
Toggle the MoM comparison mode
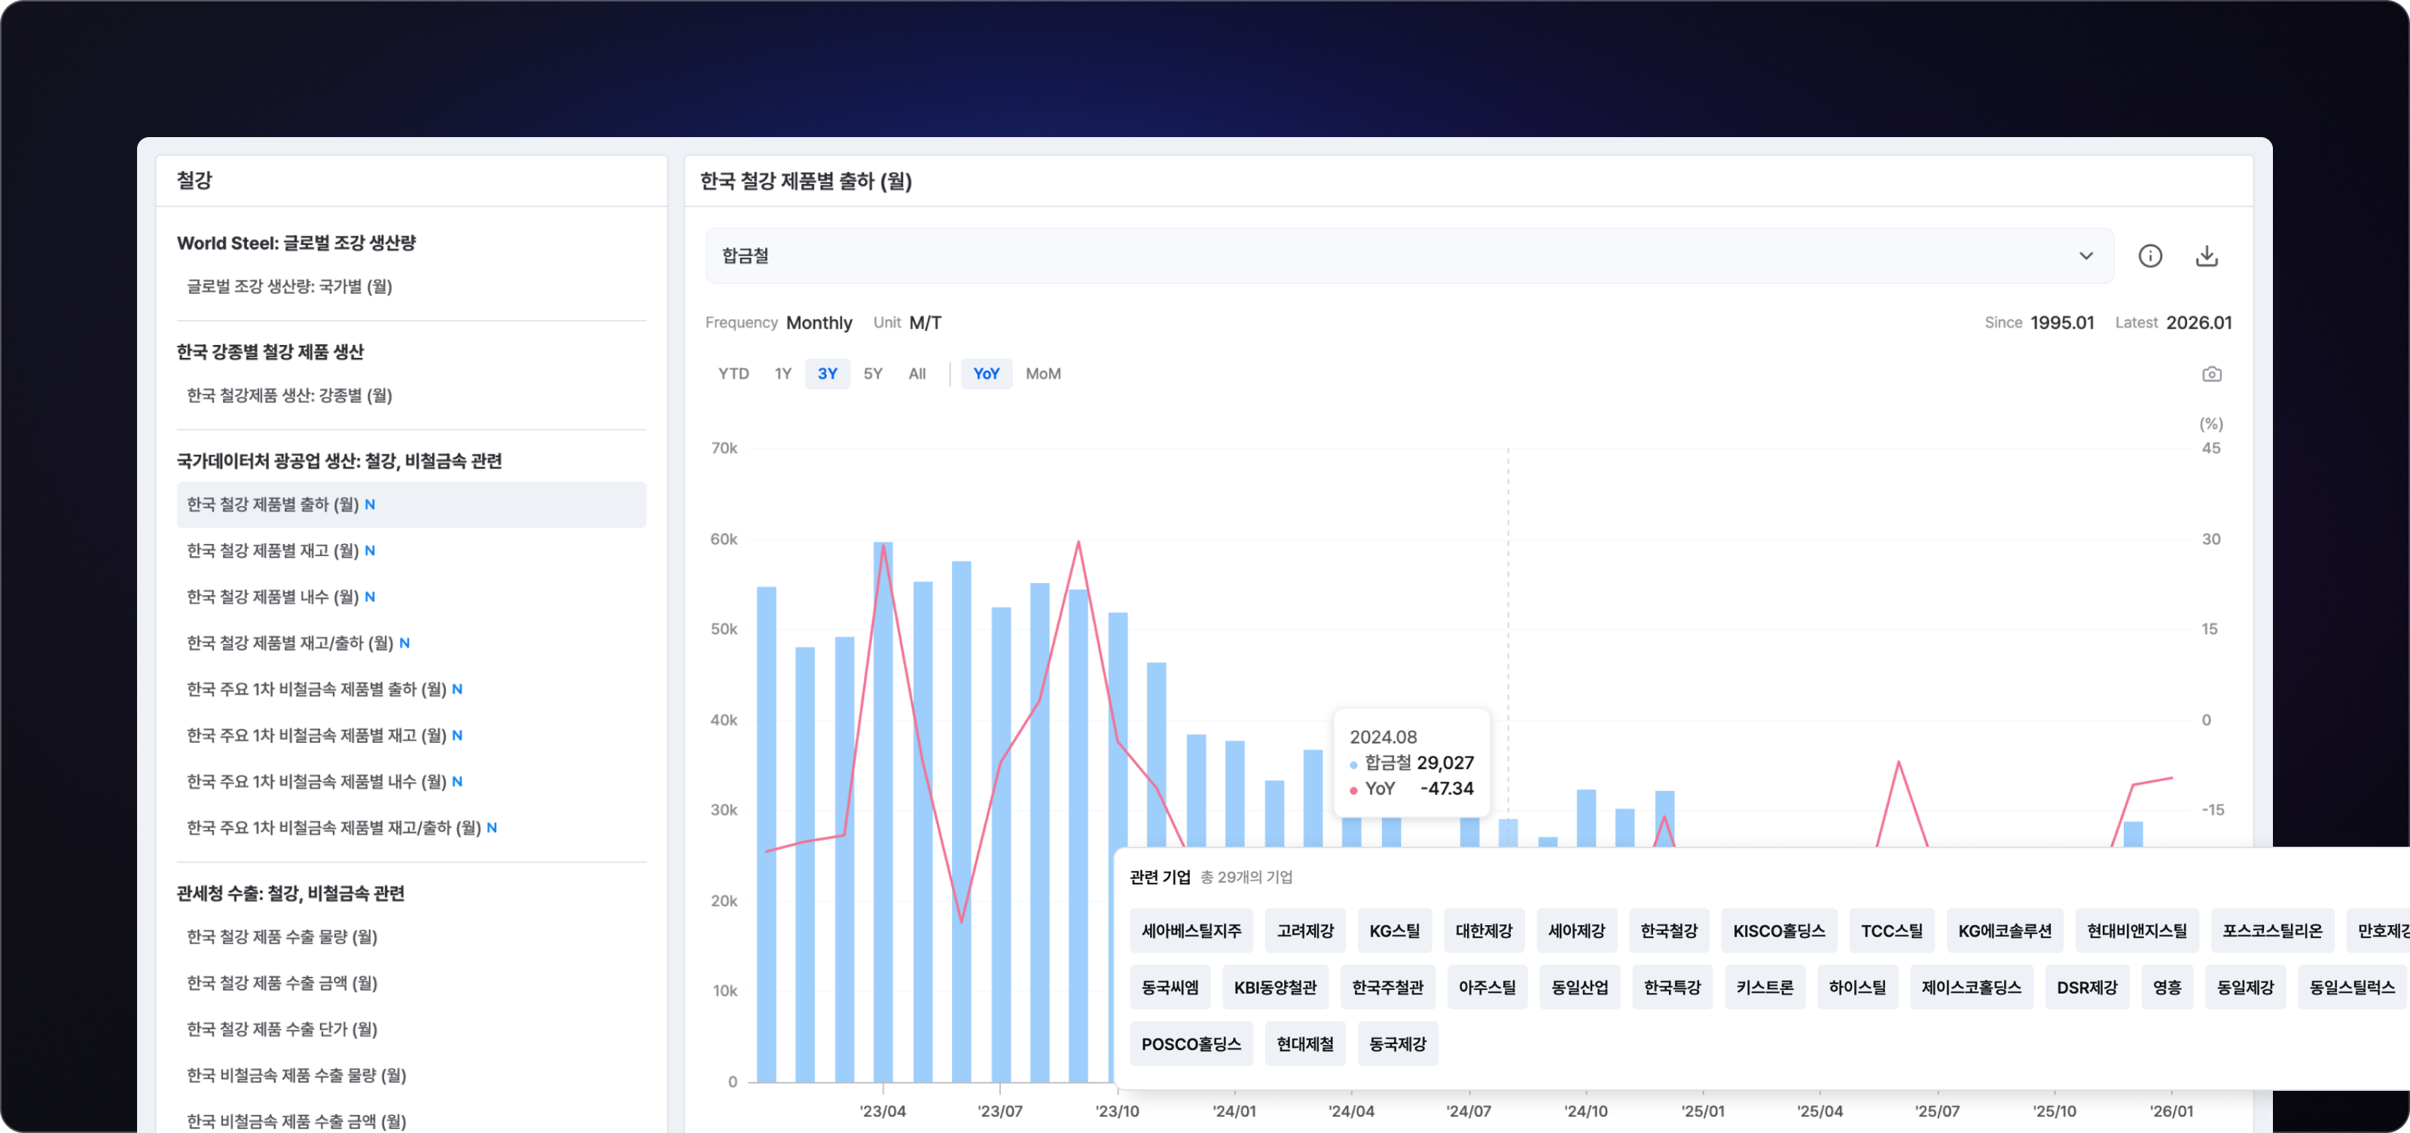pos(1042,374)
